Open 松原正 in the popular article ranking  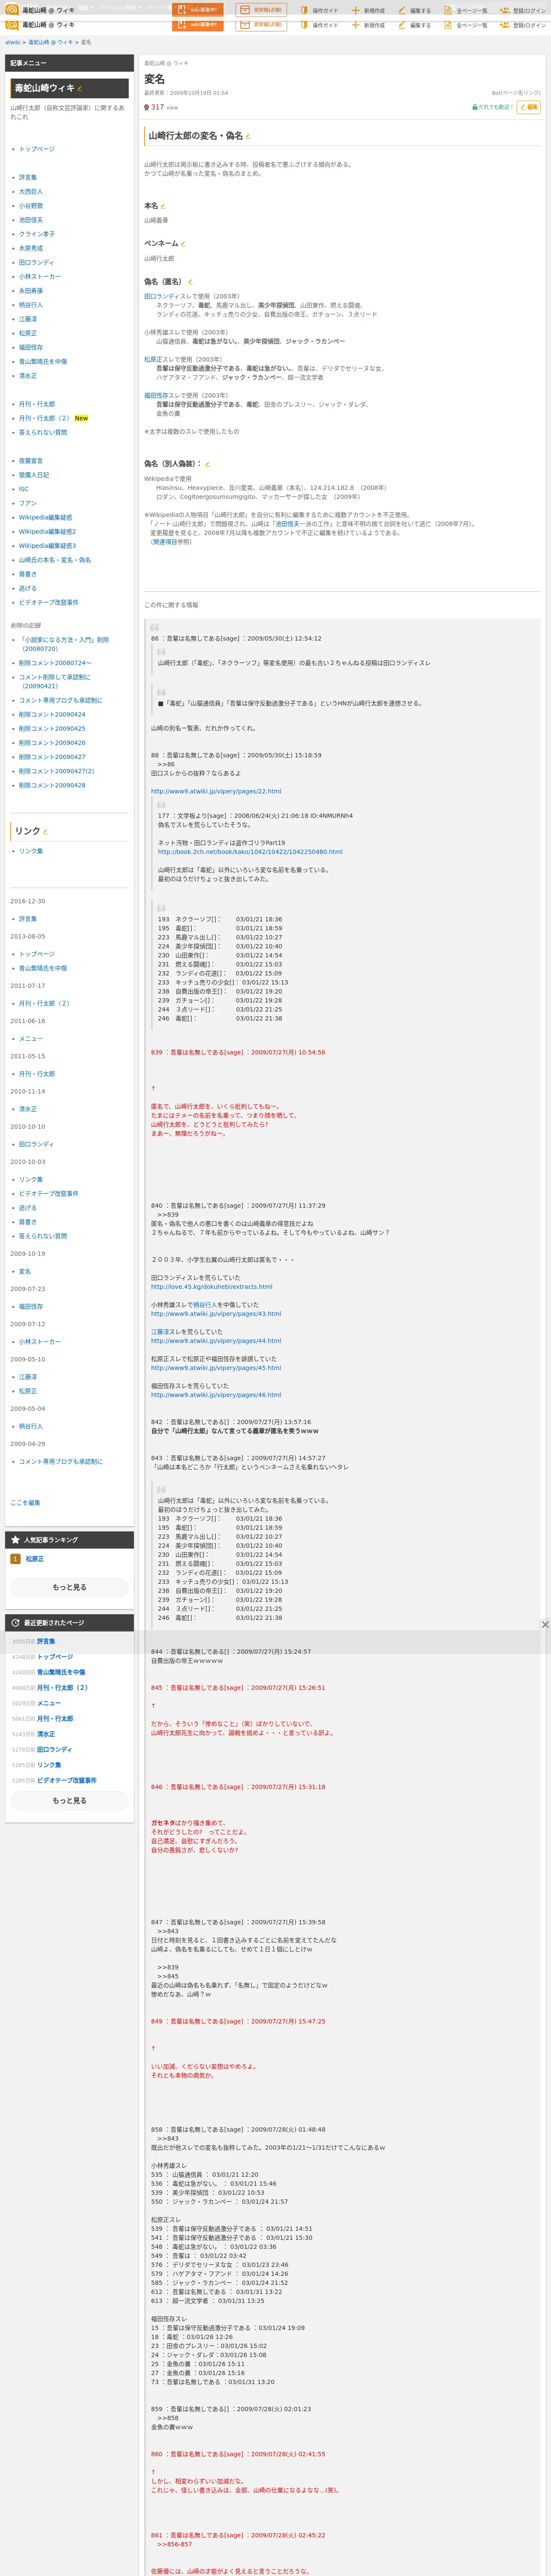tap(35, 1559)
